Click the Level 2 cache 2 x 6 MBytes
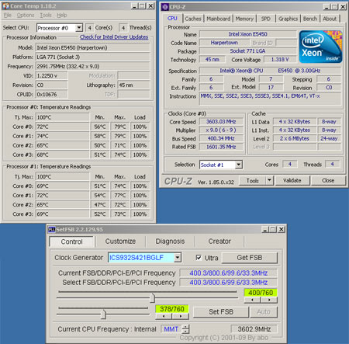The height and width of the screenshot is (344, 349). click(295, 138)
